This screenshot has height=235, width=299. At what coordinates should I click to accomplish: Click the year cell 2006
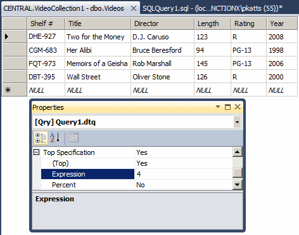point(282,64)
